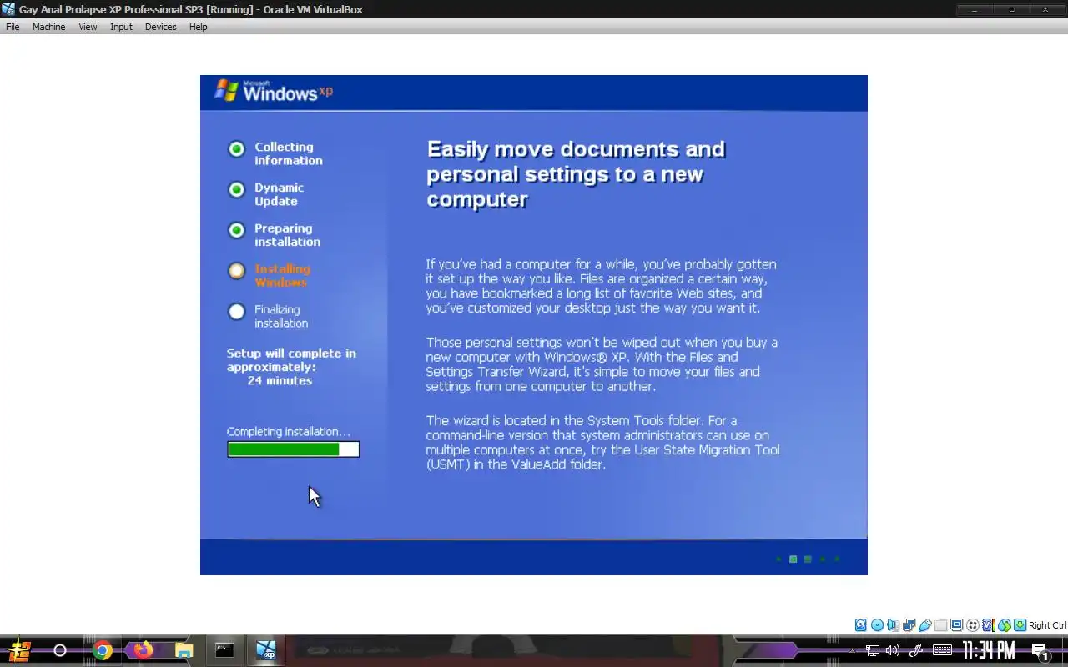Click the CPU virtualization status icon
This screenshot has height=667, width=1068.
pyautogui.click(x=989, y=625)
